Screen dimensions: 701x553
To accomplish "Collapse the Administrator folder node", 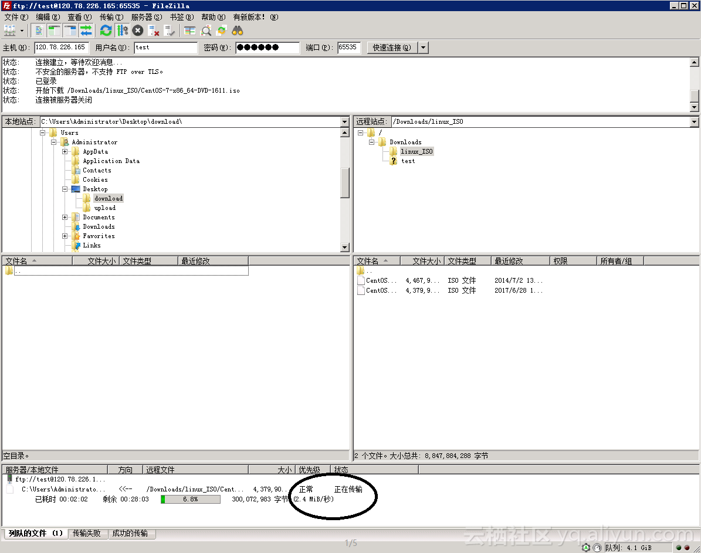I will (x=53, y=142).
